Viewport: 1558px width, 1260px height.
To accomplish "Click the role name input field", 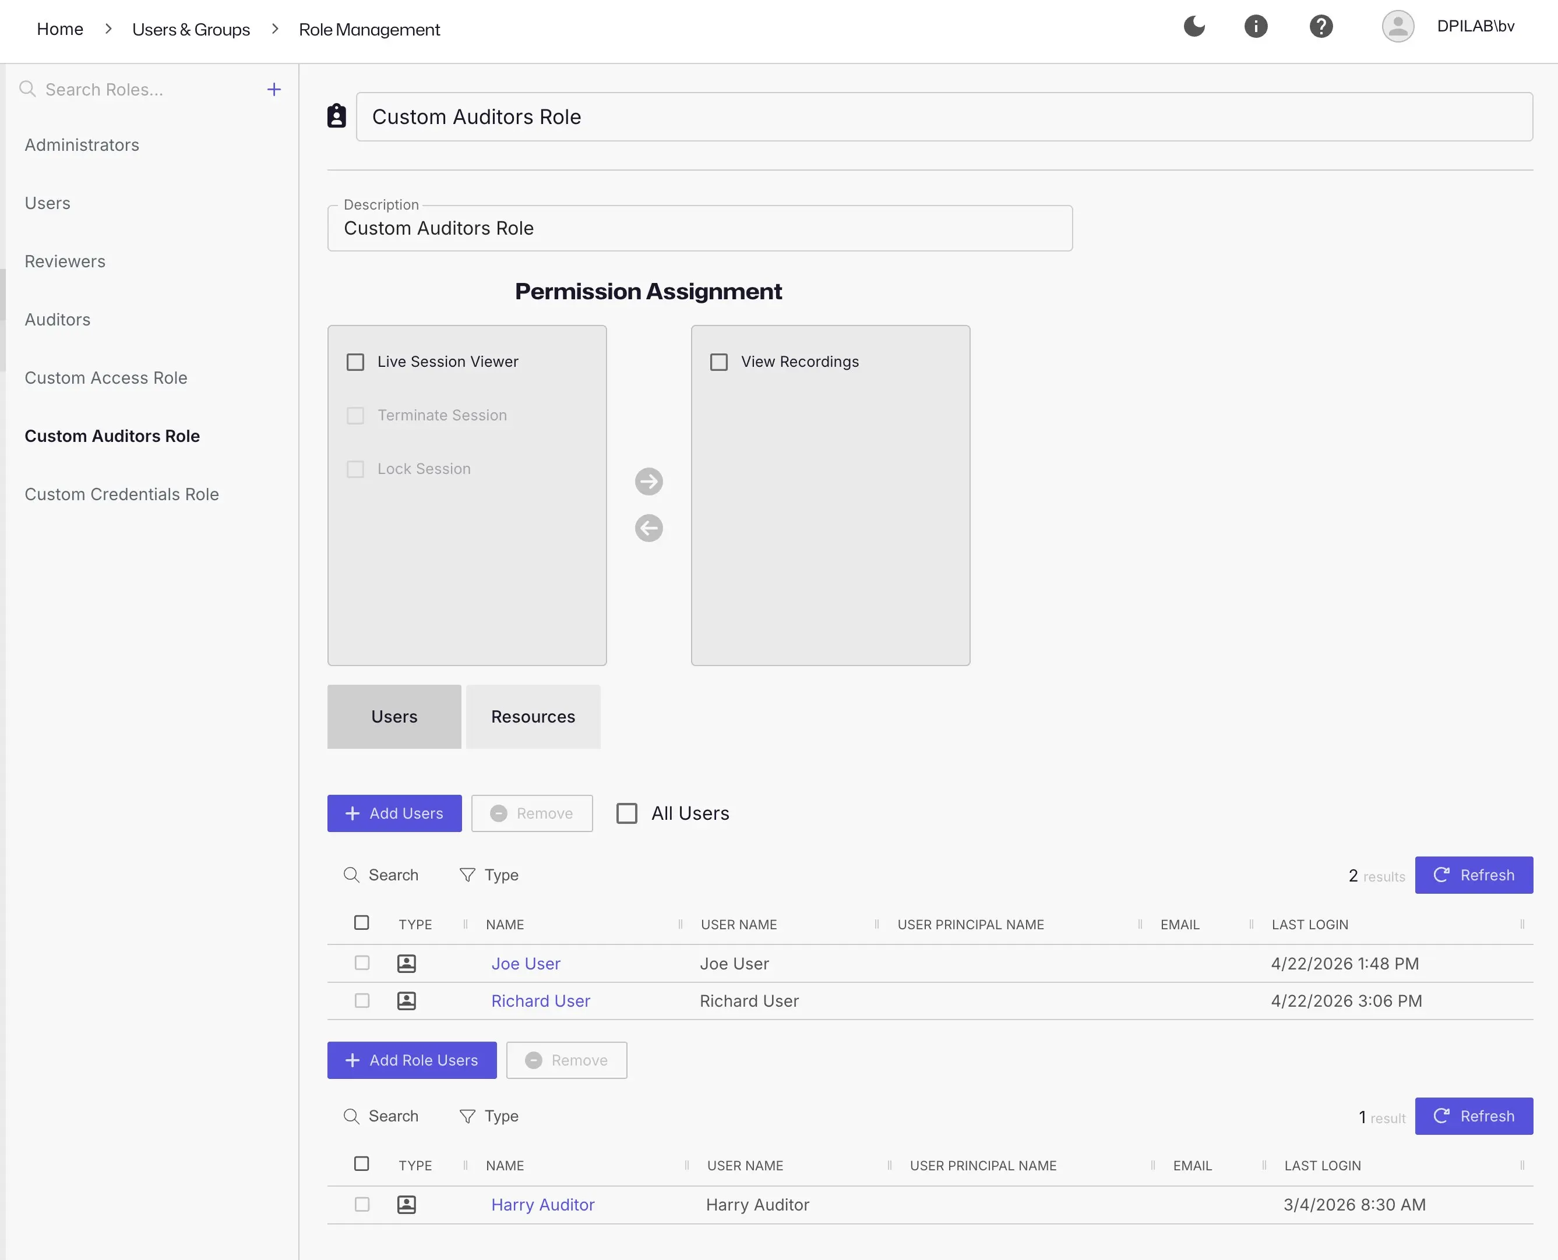I will (944, 116).
